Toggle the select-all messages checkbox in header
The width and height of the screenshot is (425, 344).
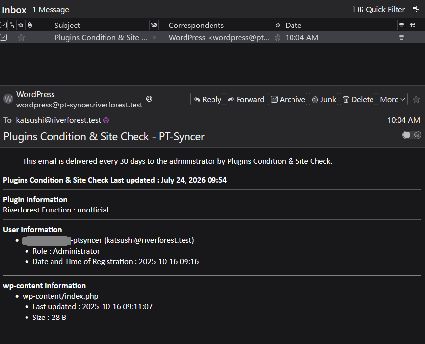coord(3,25)
